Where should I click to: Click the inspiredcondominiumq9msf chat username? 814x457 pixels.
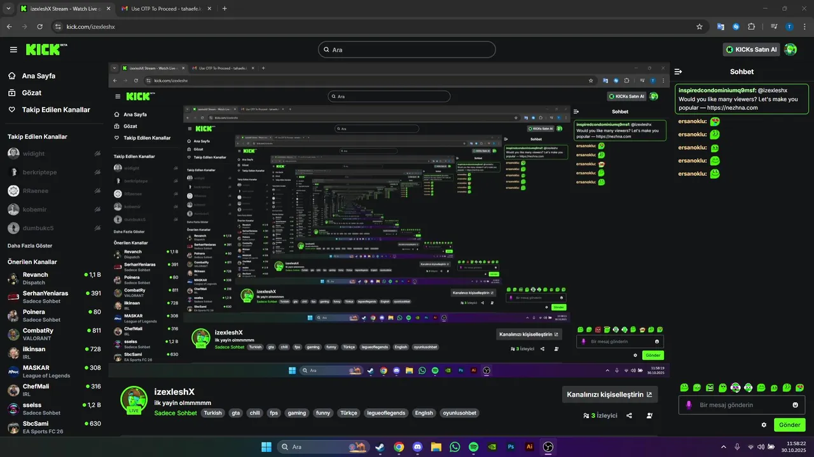click(x=717, y=91)
